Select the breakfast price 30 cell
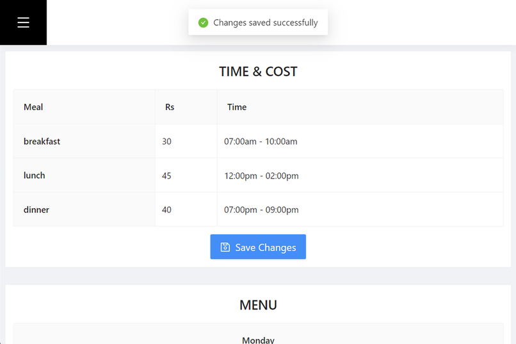Image resolution: width=516 pixels, height=344 pixels. 186,141
